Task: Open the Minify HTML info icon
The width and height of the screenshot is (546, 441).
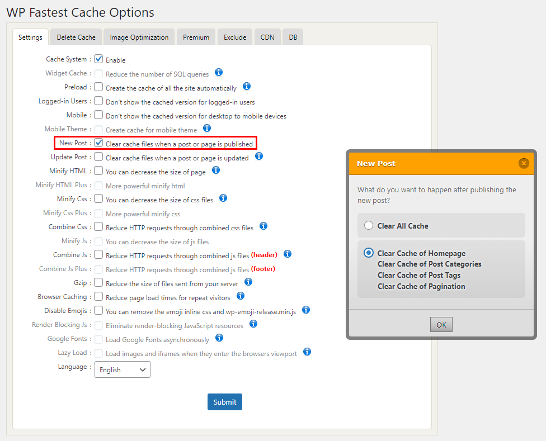Action: (x=216, y=170)
